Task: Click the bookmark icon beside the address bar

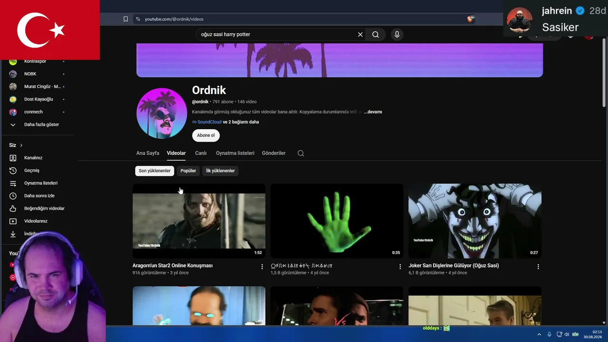Action: click(x=125, y=19)
